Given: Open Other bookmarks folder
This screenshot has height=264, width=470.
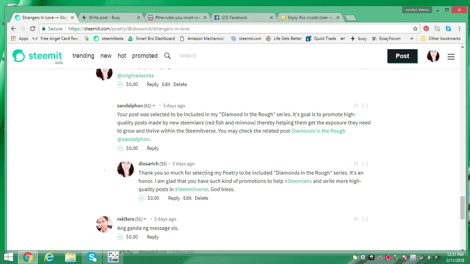Looking at the screenshot, I should point(440,38).
